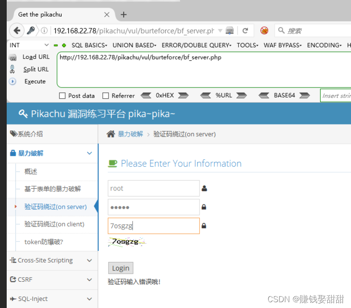Click right arrow after BASE64
The width and height of the screenshot is (351, 308).
coord(305,96)
